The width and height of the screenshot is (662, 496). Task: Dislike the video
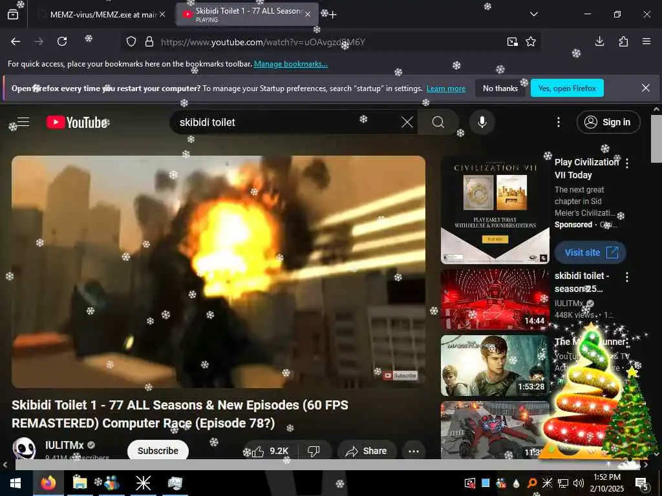(314, 451)
